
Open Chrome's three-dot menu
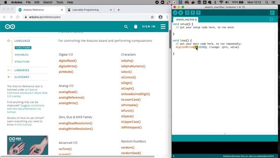(167, 17)
